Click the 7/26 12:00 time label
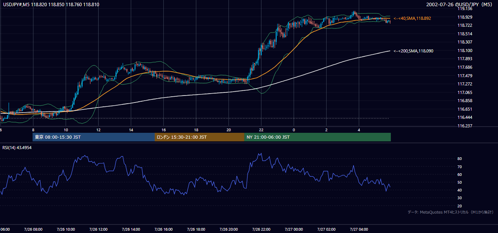This screenshot has width=498, height=233. (98, 230)
